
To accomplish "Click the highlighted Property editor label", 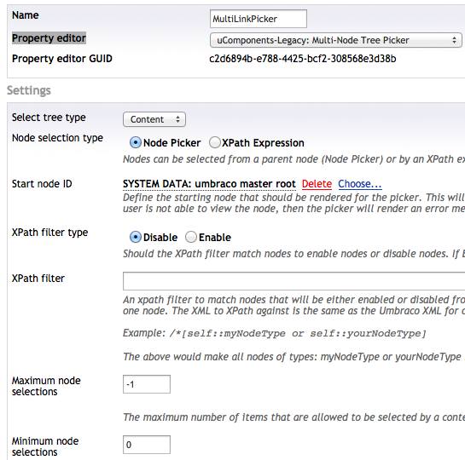I will tap(49, 38).
